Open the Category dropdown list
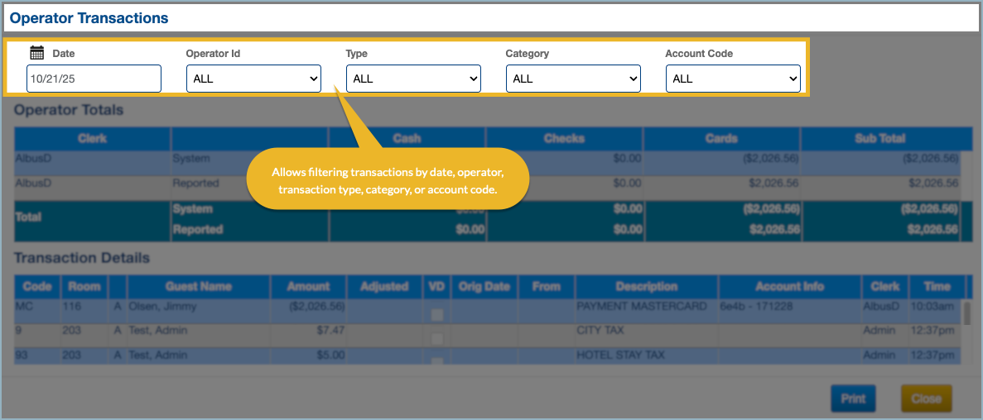Screen dimensions: 983x420 pos(573,79)
